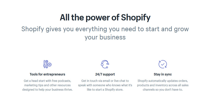Click the tools and gear icon
This screenshot has height=110, width=213.
pos(47,64)
